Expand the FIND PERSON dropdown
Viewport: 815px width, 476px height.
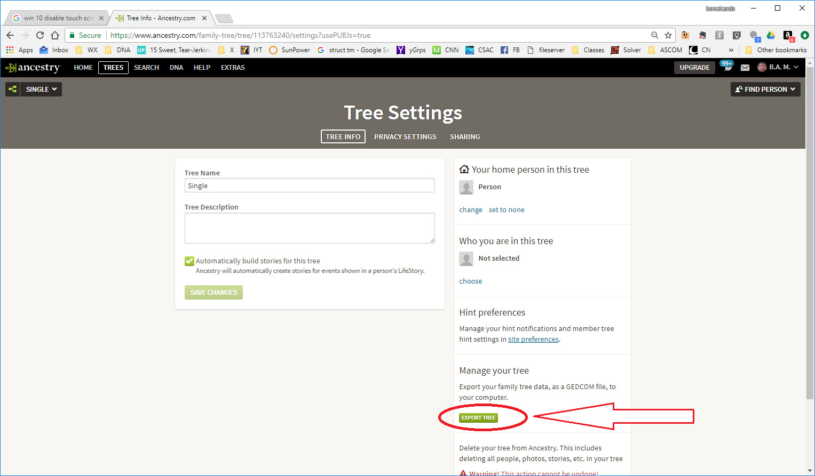click(x=765, y=89)
